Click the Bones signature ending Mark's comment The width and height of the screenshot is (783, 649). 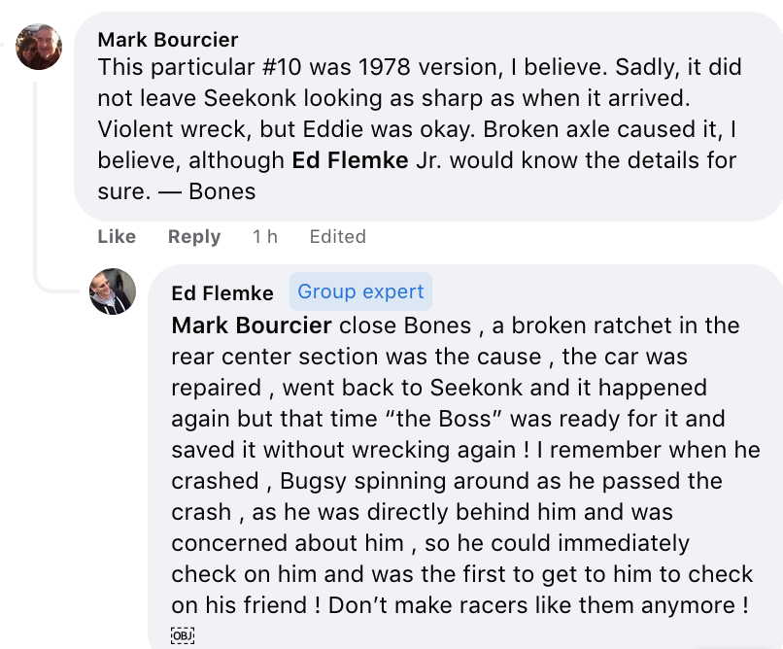222,191
